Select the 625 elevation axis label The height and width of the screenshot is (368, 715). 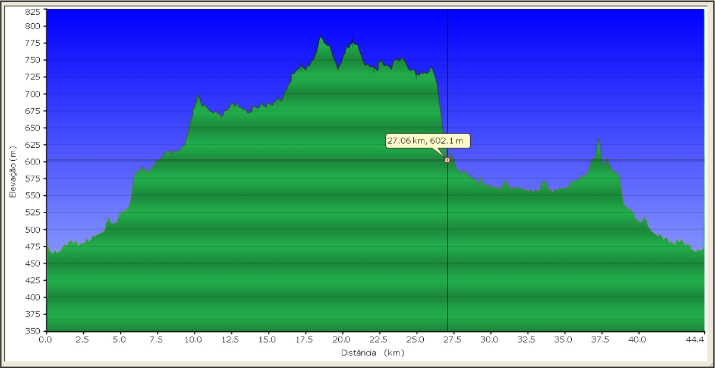[33, 145]
